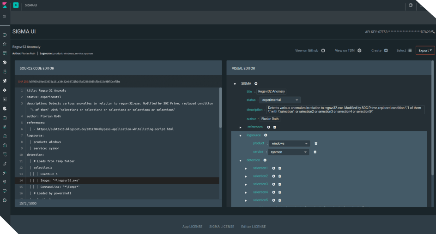Viewport: 436px width, 234px height.
Task: Click the API key icon
Action: coord(433,32)
